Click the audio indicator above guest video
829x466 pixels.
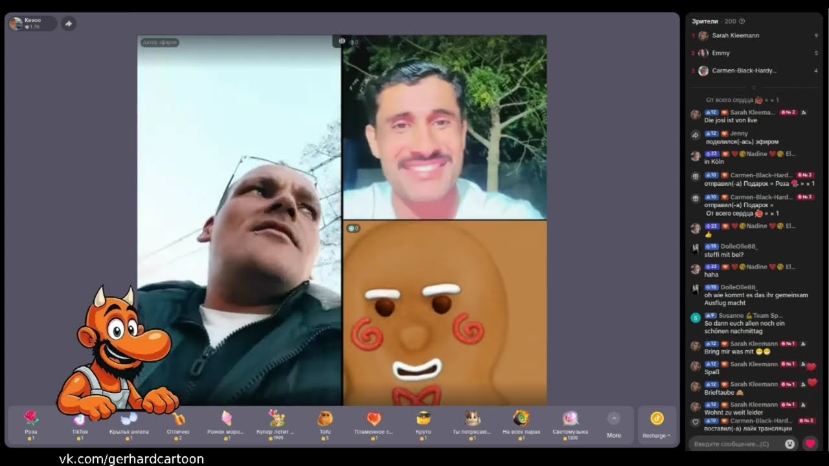coord(342,41)
